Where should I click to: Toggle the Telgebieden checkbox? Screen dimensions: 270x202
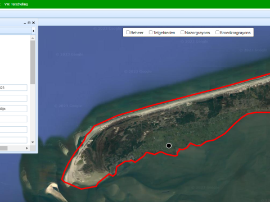(151, 33)
